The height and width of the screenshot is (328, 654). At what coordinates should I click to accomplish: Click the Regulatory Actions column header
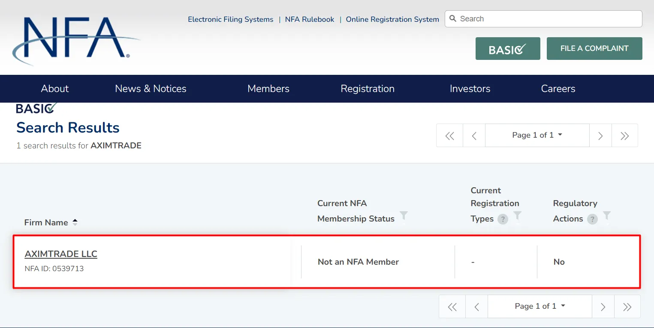point(575,211)
